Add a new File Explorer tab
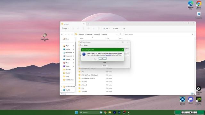Viewport: 205px width, 115px height. click(x=89, y=24)
